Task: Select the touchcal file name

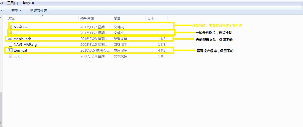Action: point(20,50)
